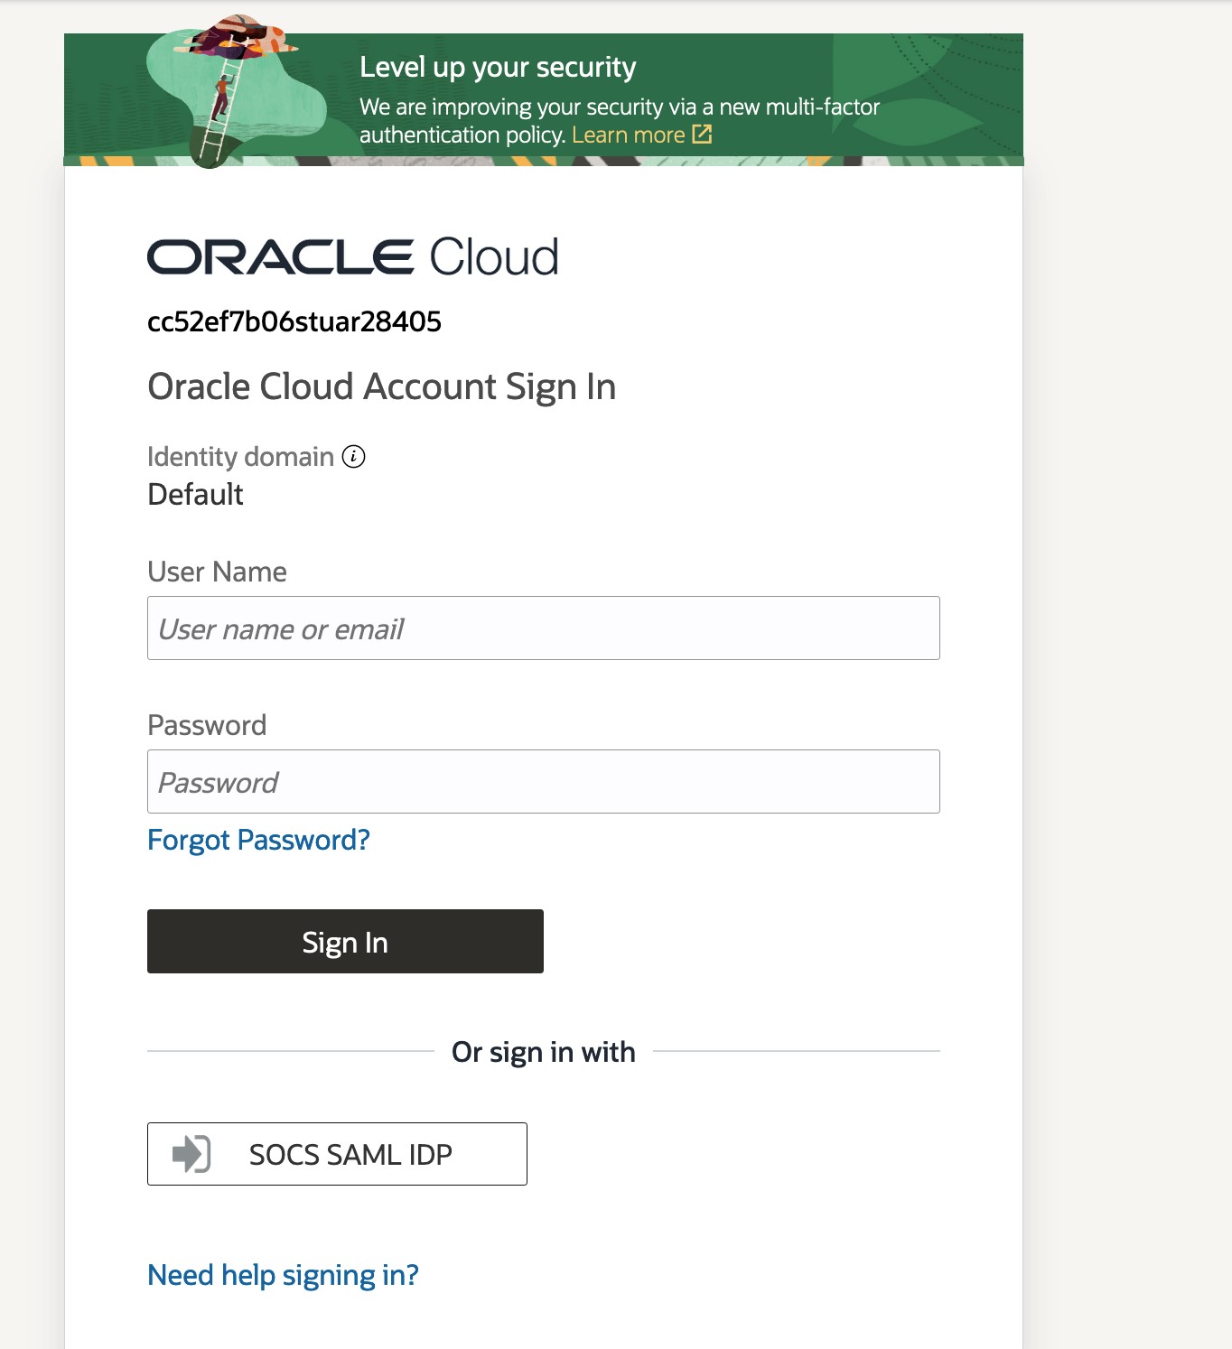The height and width of the screenshot is (1349, 1232).
Task: Click the tenancy name cc52ef7b06stuar28405
Action: 294,322
